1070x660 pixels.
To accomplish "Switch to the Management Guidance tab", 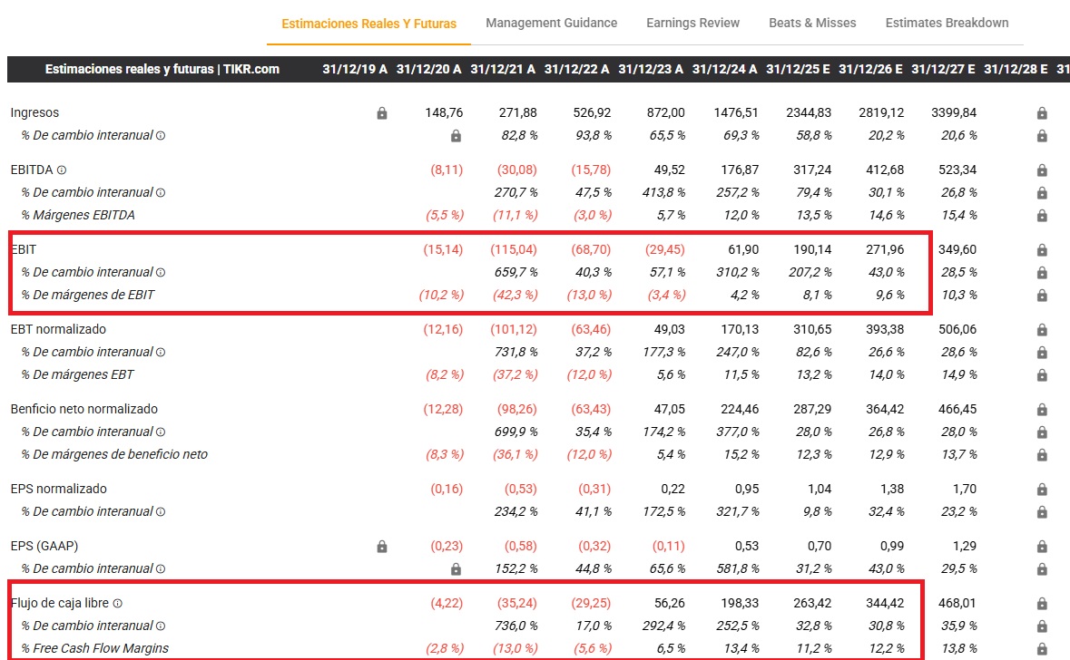I will pyautogui.click(x=551, y=23).
